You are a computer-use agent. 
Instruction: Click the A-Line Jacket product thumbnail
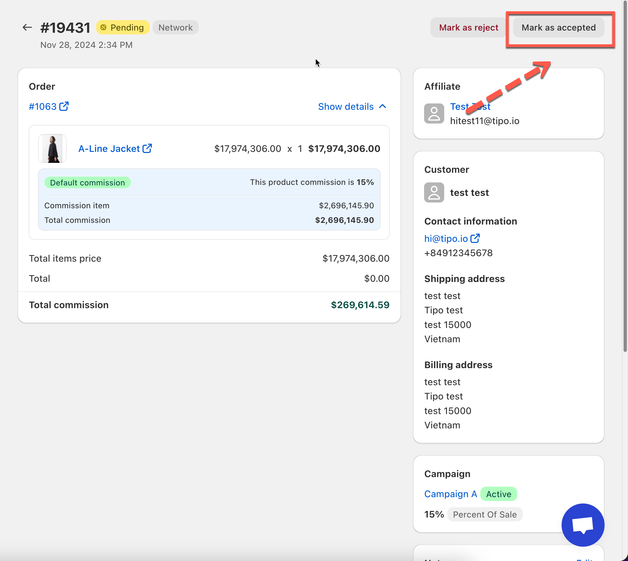52,148
